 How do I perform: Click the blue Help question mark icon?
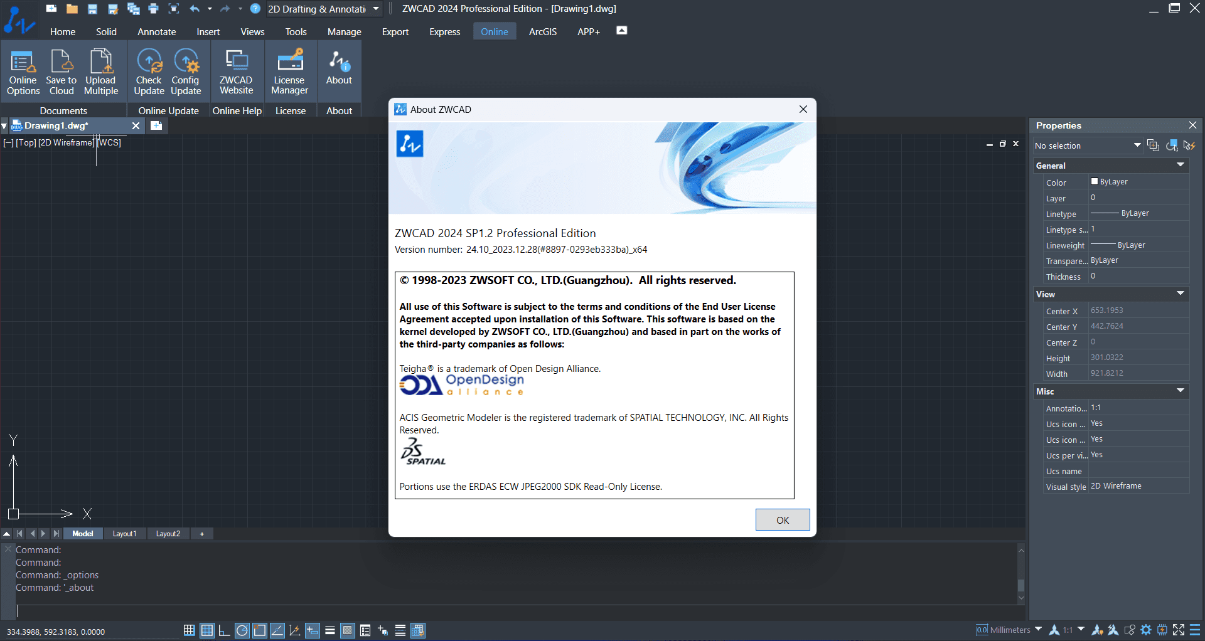(255, 9)
